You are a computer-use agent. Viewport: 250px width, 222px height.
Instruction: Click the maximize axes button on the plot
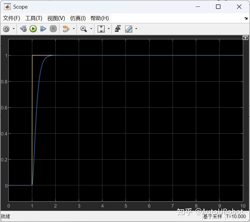click(x=245, y=38)
